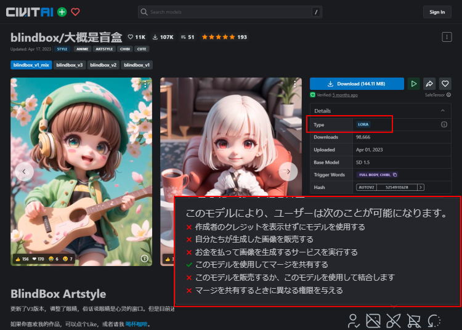The width and height of the screenshot is (462, 330).
Task: Like model with heart button near Download
Action: (445, 84)
